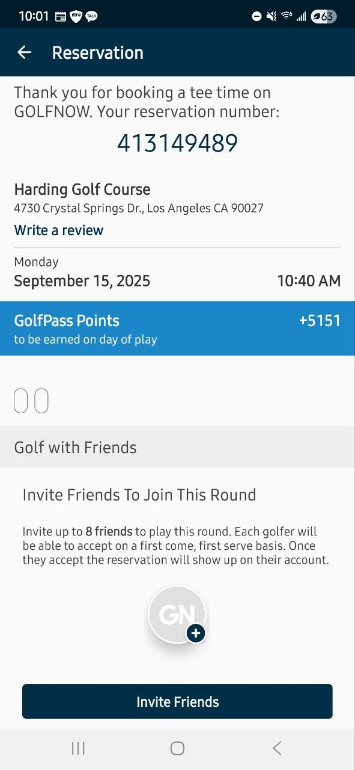Tap the Android back navigation chevron
The height and width of the screenshot is (770, 355).
pyautogui.click(x=276, y=748)
